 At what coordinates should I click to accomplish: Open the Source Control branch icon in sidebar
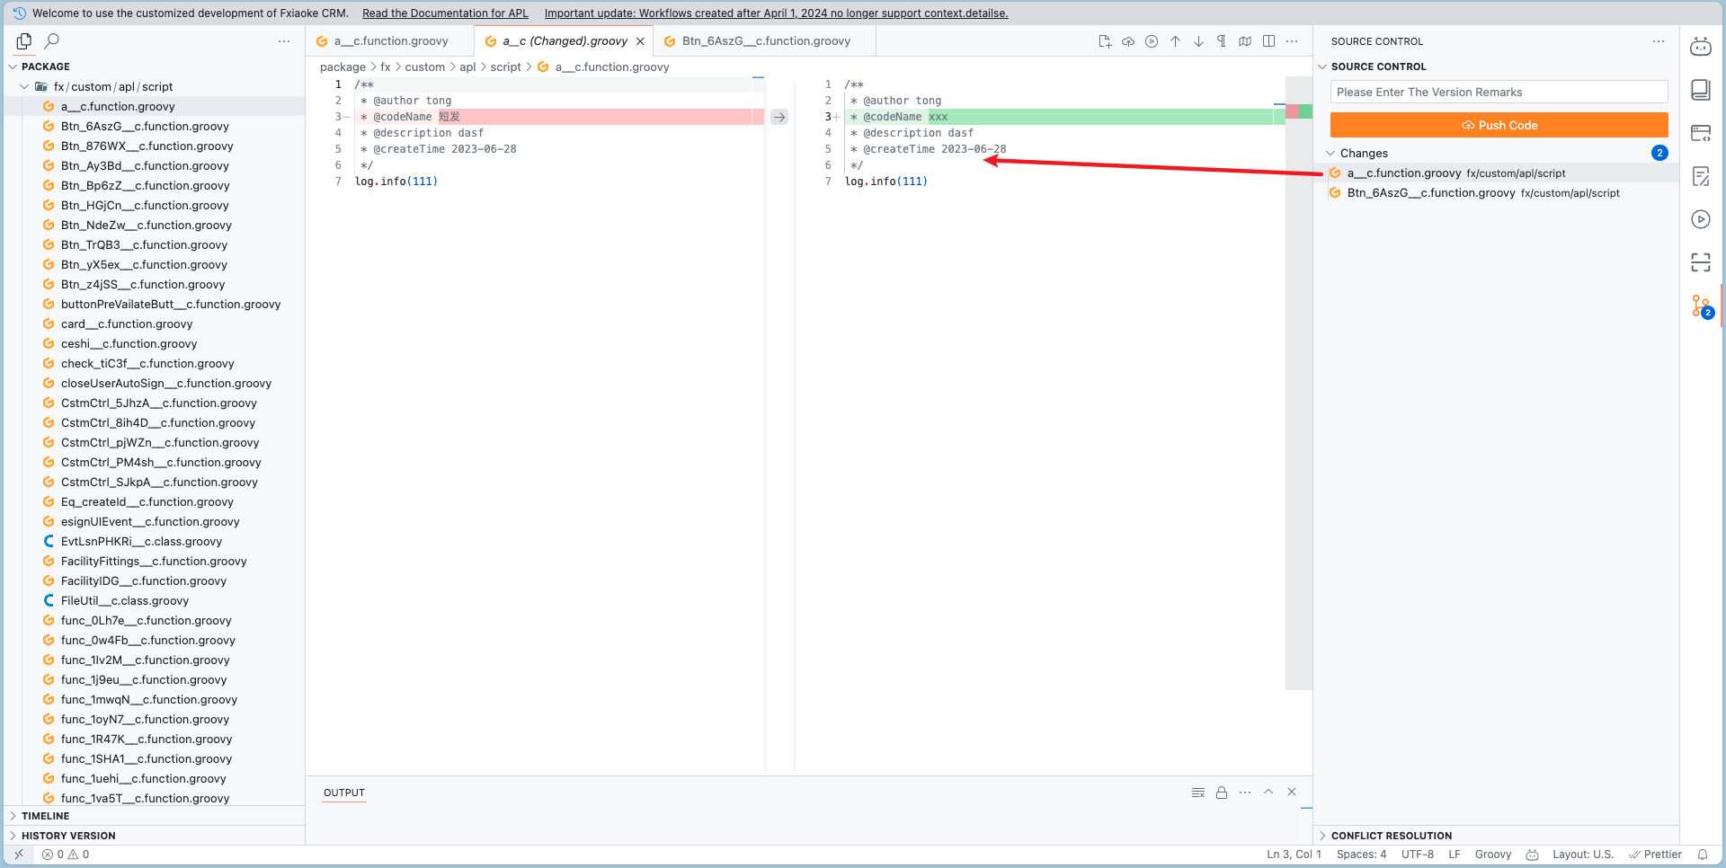pyautogui.click(x=1701, y=306)
